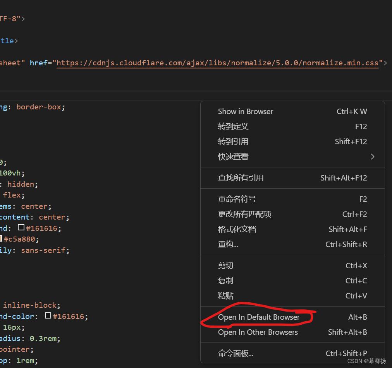Select Open In Other Browsers

tap(292, 332)
